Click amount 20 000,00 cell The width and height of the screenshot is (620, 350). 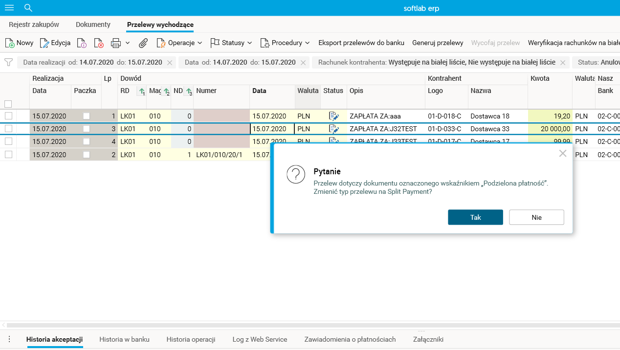coord(550,129)
